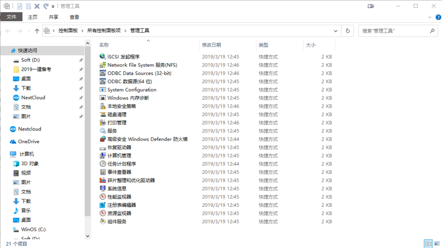This screenshot has width=442, height=248.
Task: Select the 资源监视器 icon
Action: click(103, 213)
